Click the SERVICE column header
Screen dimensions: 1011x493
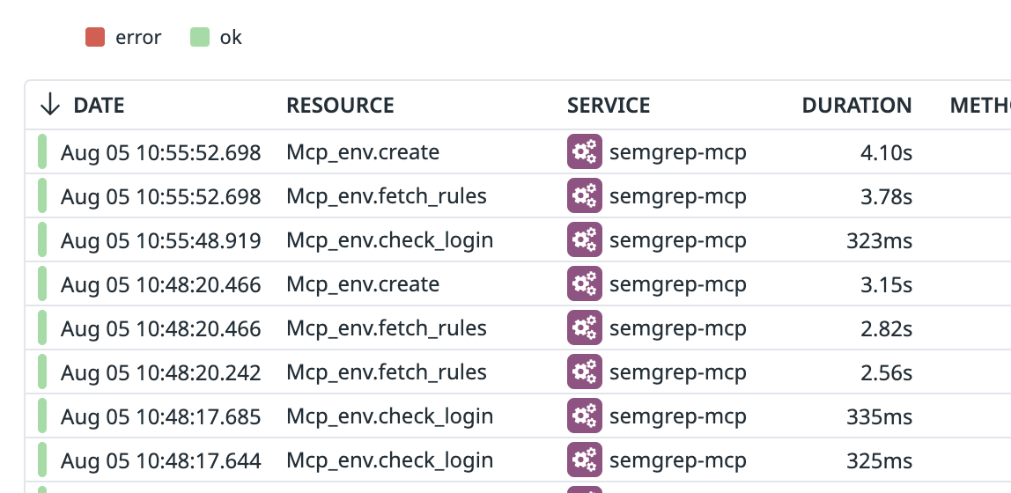[608, 106]
